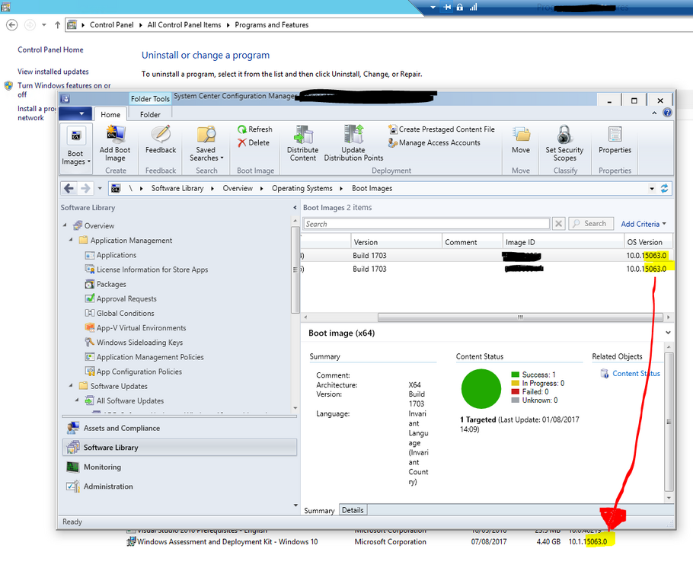Open the Monitoring workspace

[180, 467]
